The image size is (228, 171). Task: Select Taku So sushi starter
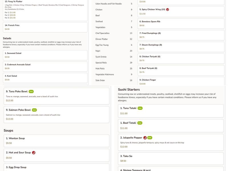tap(170, 158)
